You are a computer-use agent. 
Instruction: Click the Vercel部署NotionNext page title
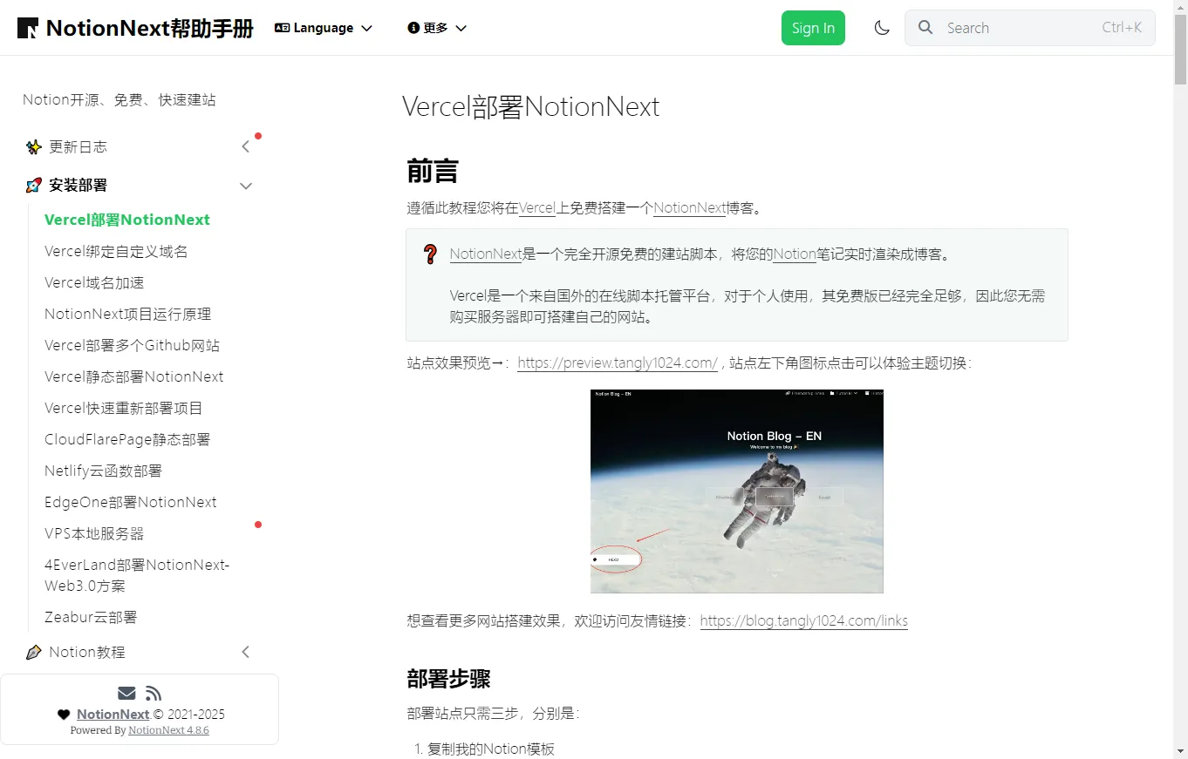tap(530, 107)
